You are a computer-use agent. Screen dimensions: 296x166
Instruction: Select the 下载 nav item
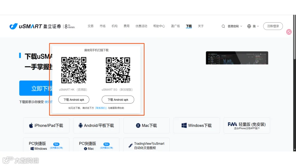pyautogui.click(x=189, y=26)
